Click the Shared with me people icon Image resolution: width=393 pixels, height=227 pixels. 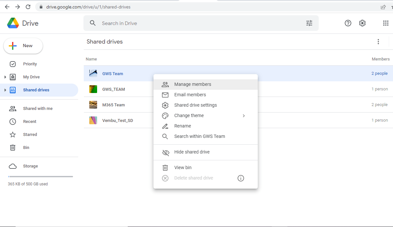13,109
